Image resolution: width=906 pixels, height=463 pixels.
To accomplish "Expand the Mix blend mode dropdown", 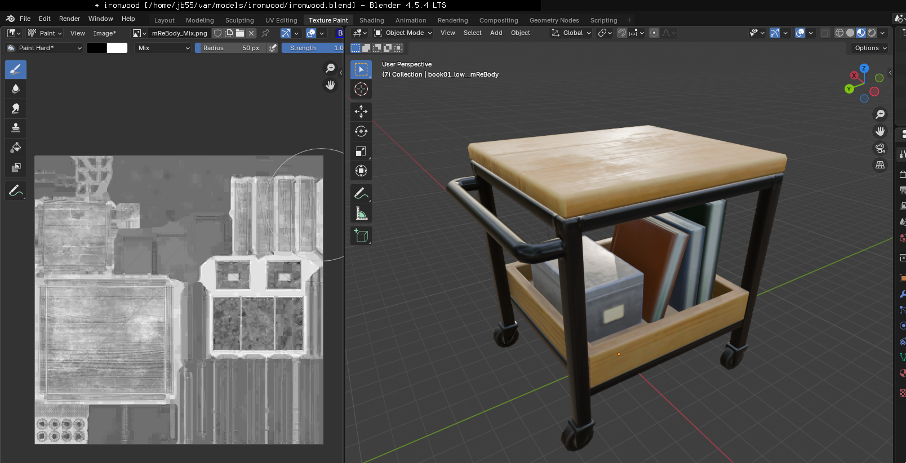I will [x=163, y=48].
